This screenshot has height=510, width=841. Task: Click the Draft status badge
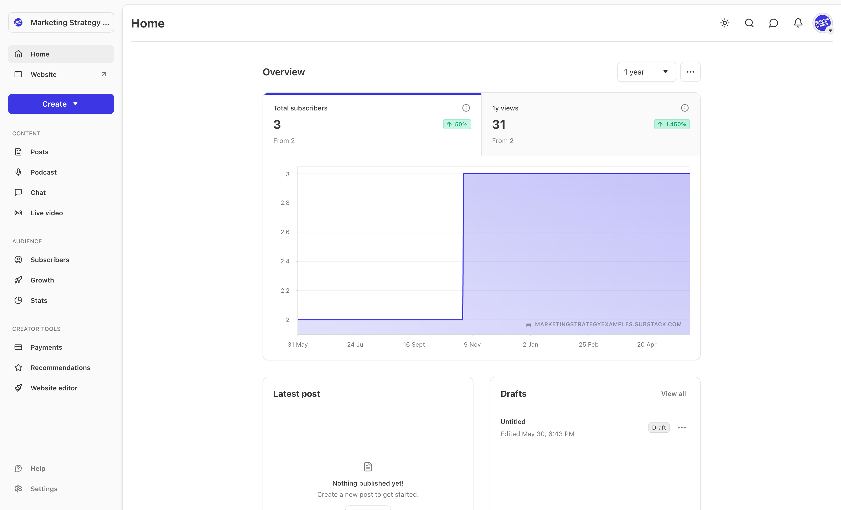point(659,428)
